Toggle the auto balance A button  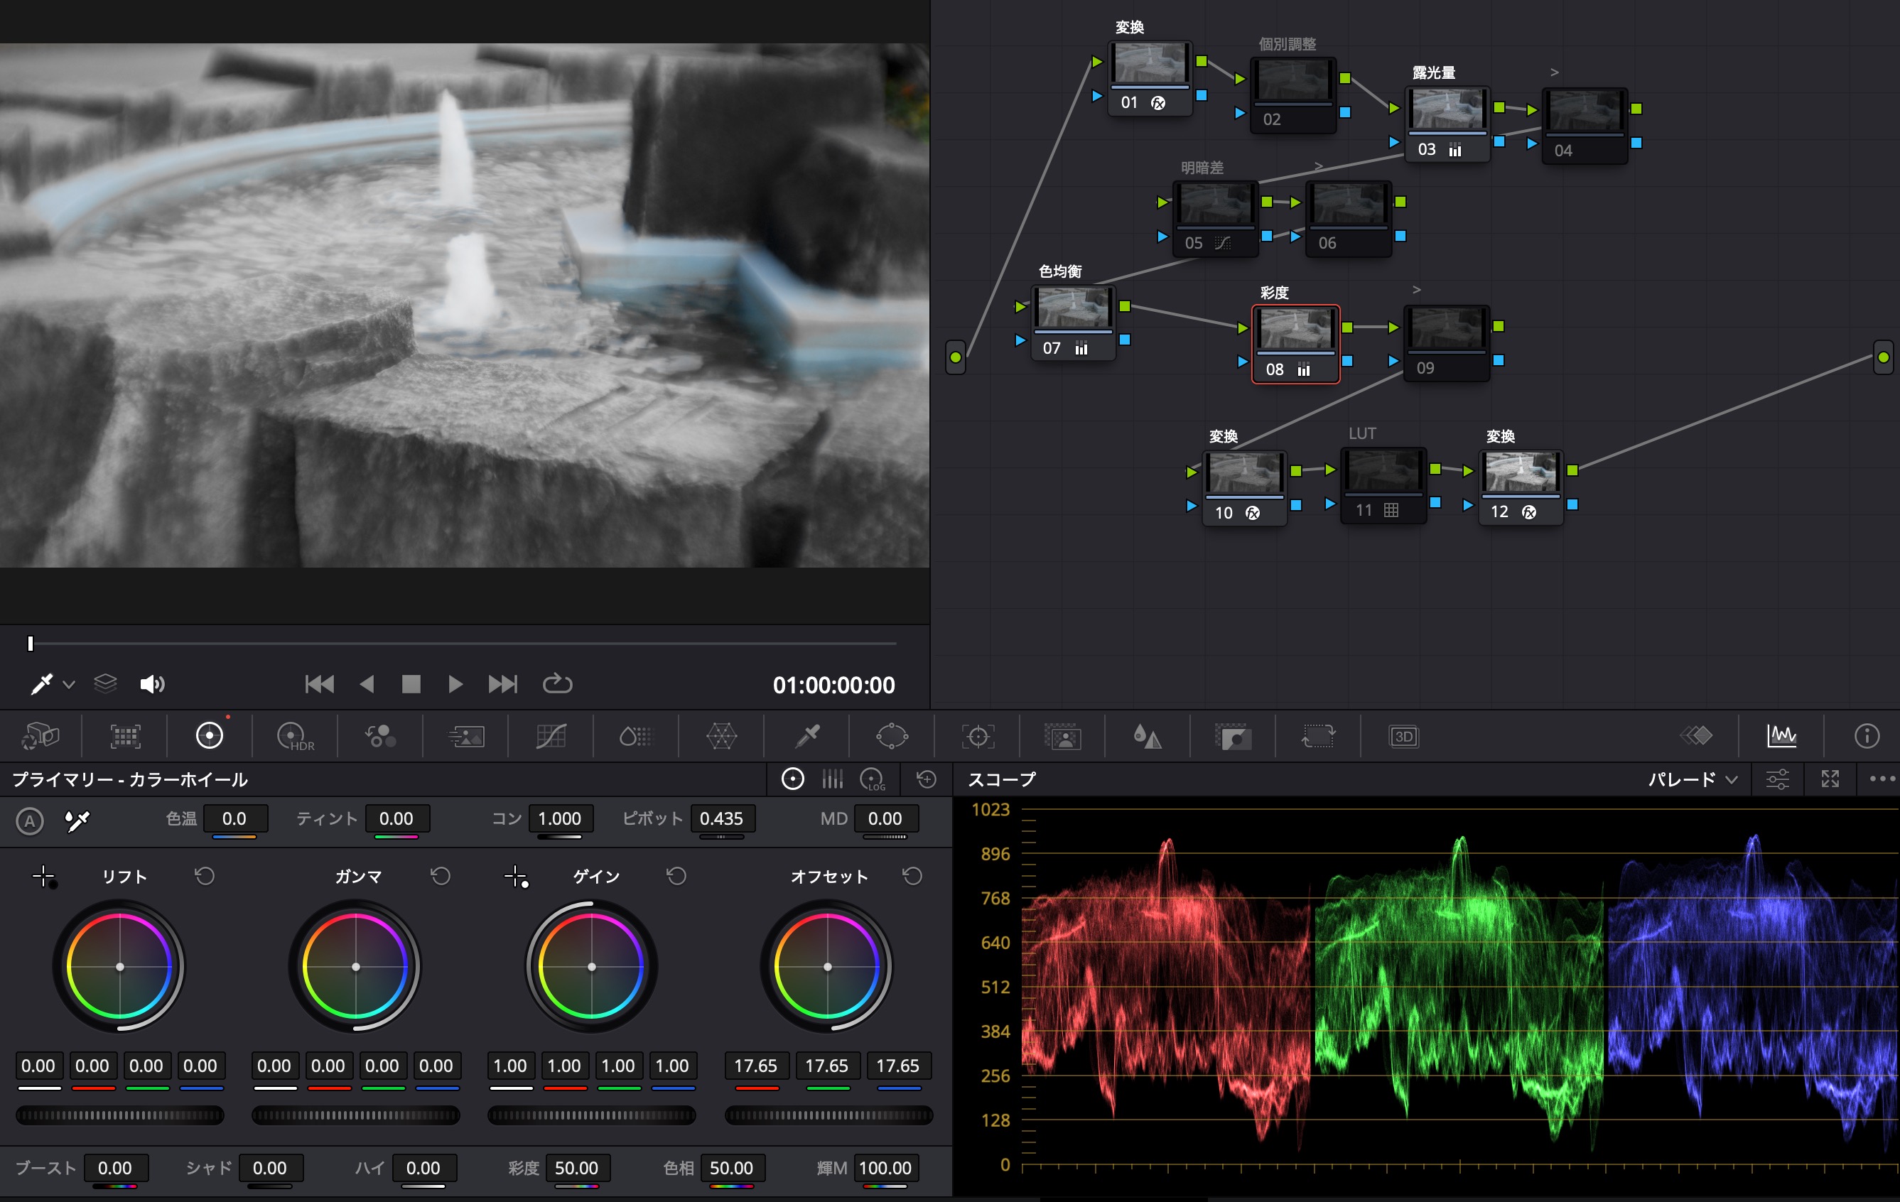point(30,821)
